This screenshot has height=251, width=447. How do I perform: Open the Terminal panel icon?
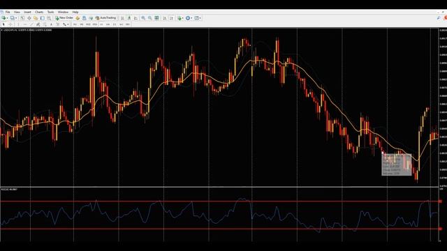[x=42, y=18]
